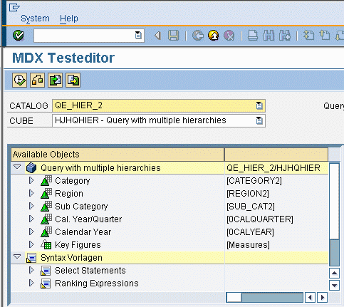
Task: Open the Help menu
Action: point(69,19)
